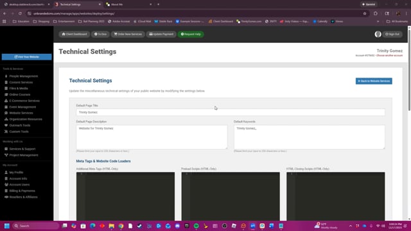Open Project Management sidebar icon

click(6, 155)
